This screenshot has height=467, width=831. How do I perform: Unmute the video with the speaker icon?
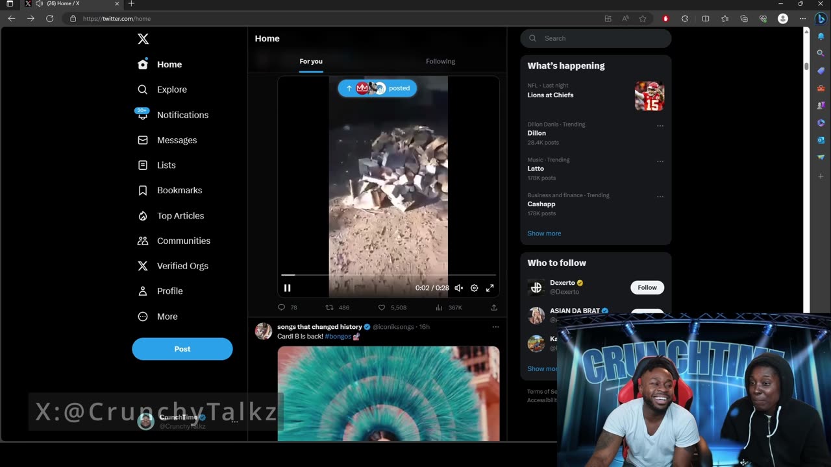click(x=458, y=288)
